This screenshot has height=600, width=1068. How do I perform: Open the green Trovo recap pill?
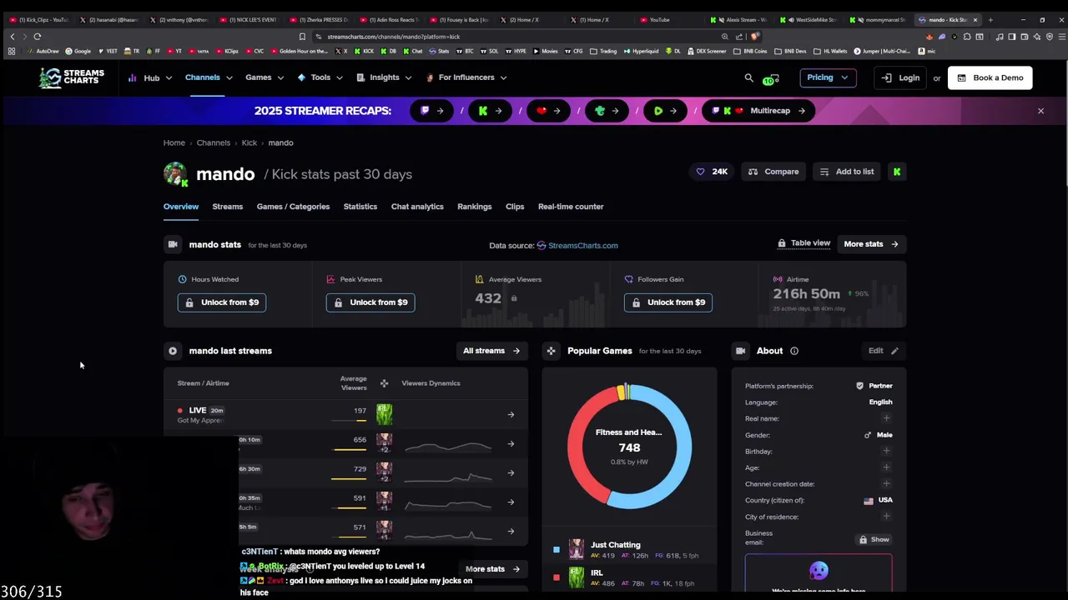tap(607, 111)
